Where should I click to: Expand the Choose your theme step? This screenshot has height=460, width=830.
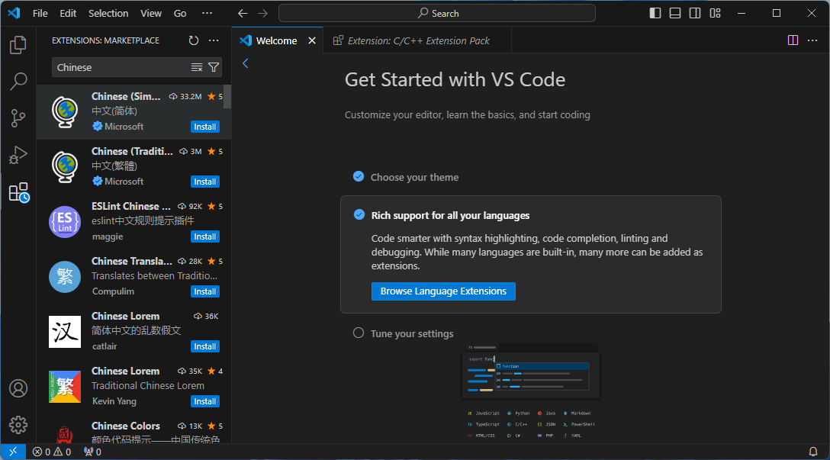414,177
